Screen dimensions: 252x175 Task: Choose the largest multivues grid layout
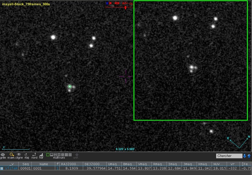70,155
